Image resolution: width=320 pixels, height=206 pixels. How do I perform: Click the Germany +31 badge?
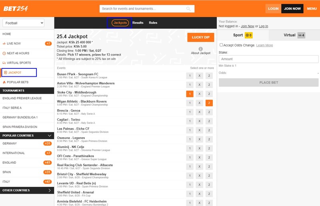point(48,144)
